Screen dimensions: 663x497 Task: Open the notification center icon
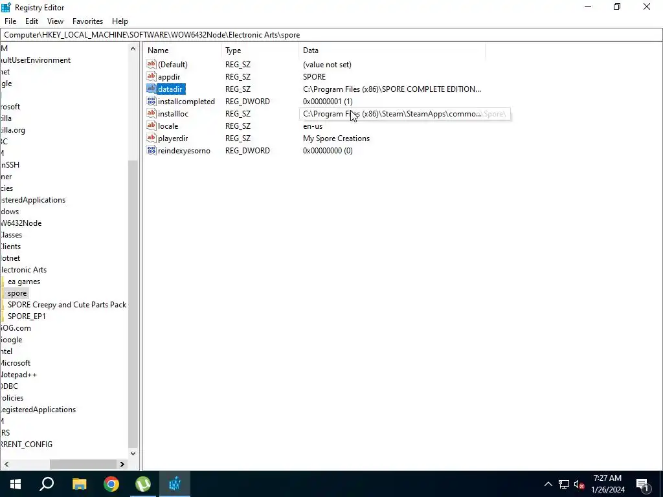(642, 484)
